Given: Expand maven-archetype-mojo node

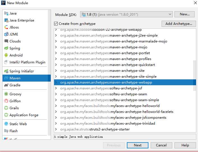Looking at the screenshot, I should point(56,47).
